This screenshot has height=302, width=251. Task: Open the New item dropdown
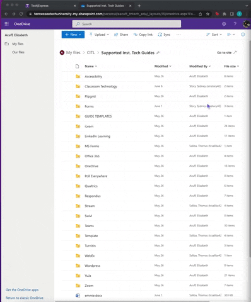(73, 35)
